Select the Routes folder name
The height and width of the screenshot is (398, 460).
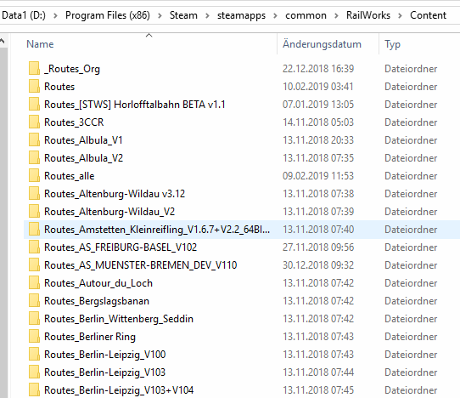(x=59, y=87)
